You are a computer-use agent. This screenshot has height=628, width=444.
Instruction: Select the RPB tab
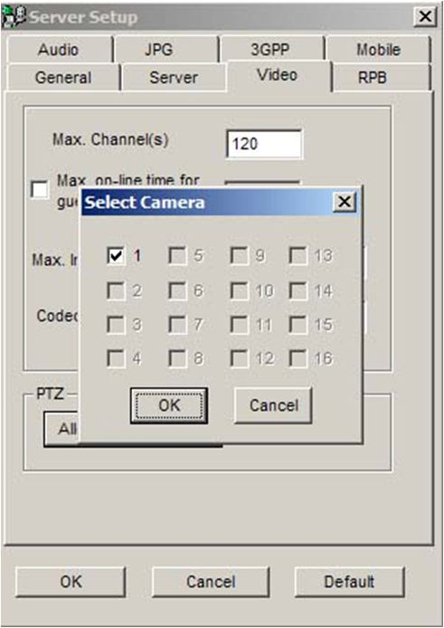tap(373, 77)
